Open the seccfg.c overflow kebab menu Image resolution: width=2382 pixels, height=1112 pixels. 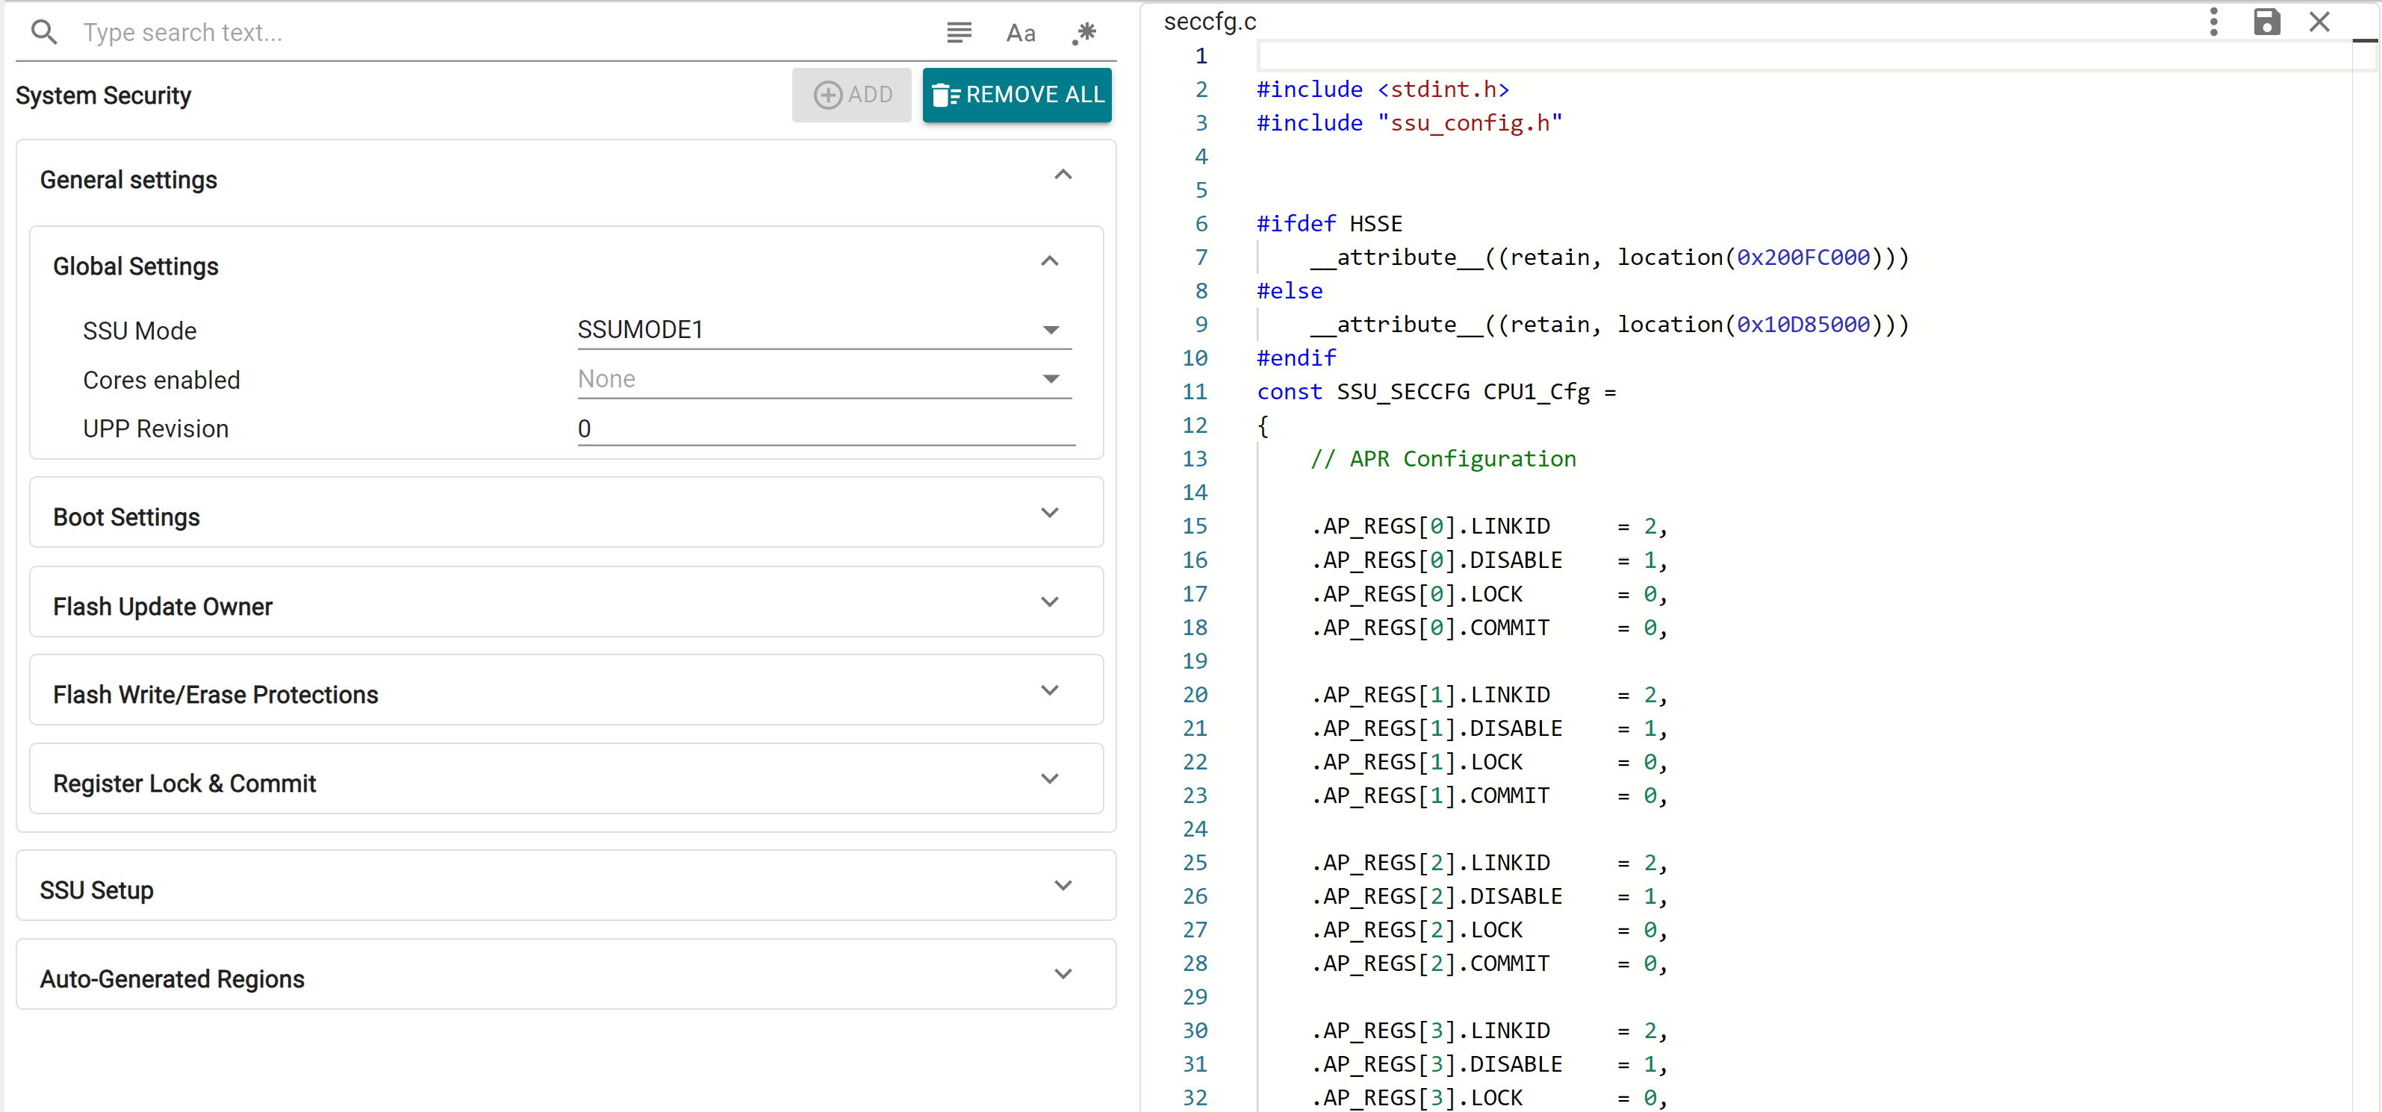click(2214, 21)
